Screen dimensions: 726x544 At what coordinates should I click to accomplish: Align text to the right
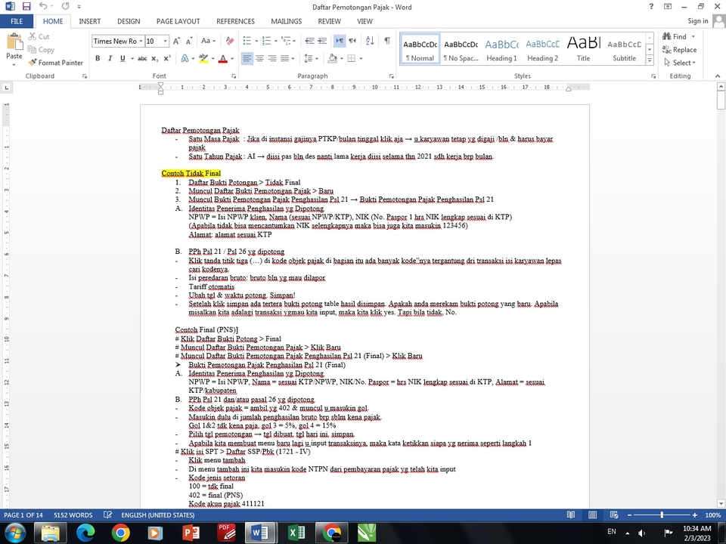click(x=272, y=58)
